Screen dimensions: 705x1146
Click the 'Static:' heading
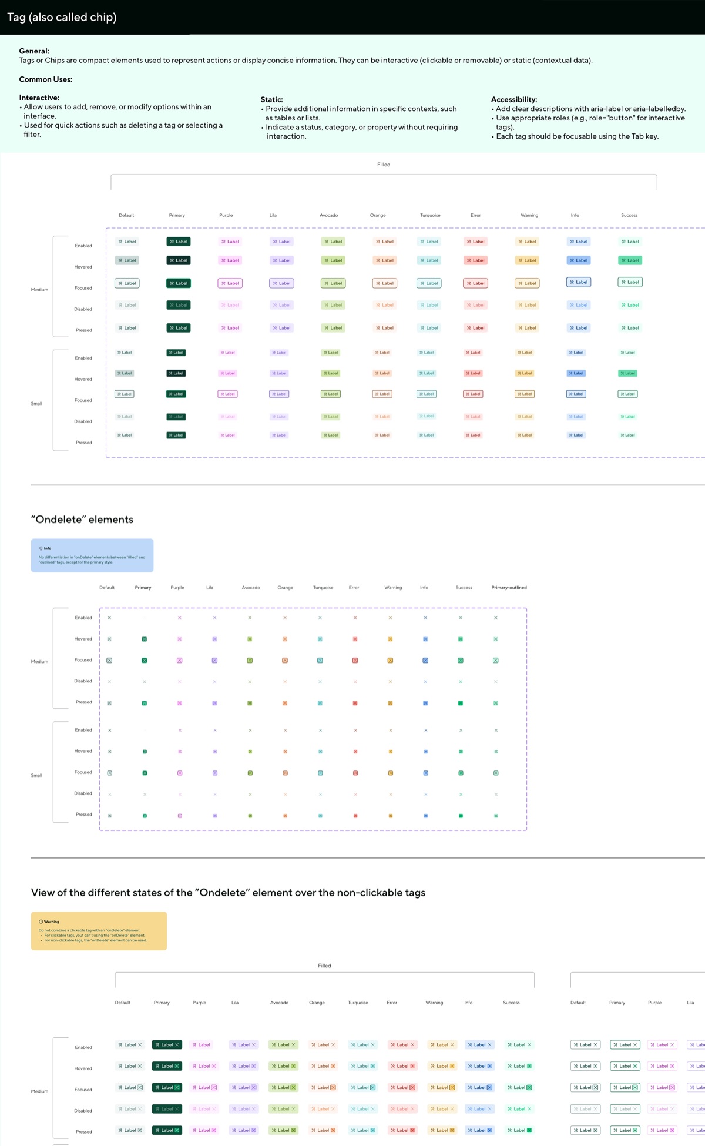click(272, 99)
